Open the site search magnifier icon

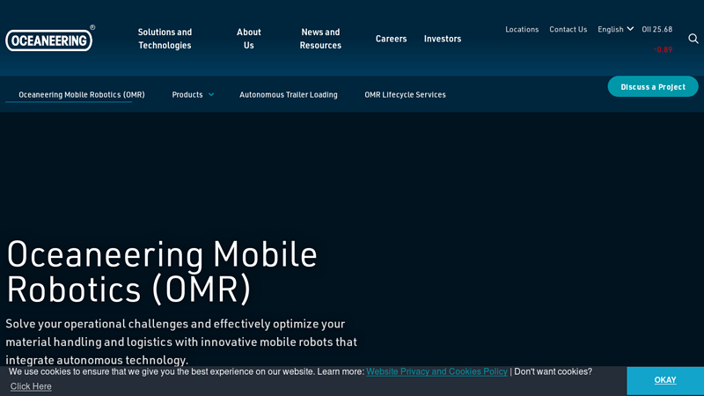[x=693, y=39]
